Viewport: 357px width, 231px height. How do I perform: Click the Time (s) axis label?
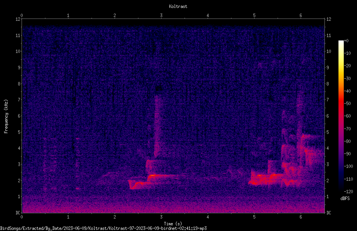(173, 223)
